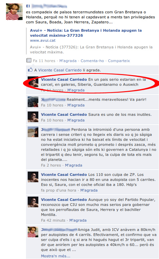Viewport: 159px width, 259px height.
Task: Like the 'Saura es uno de los mas inutiles' comment
Action: click(76, 120)
